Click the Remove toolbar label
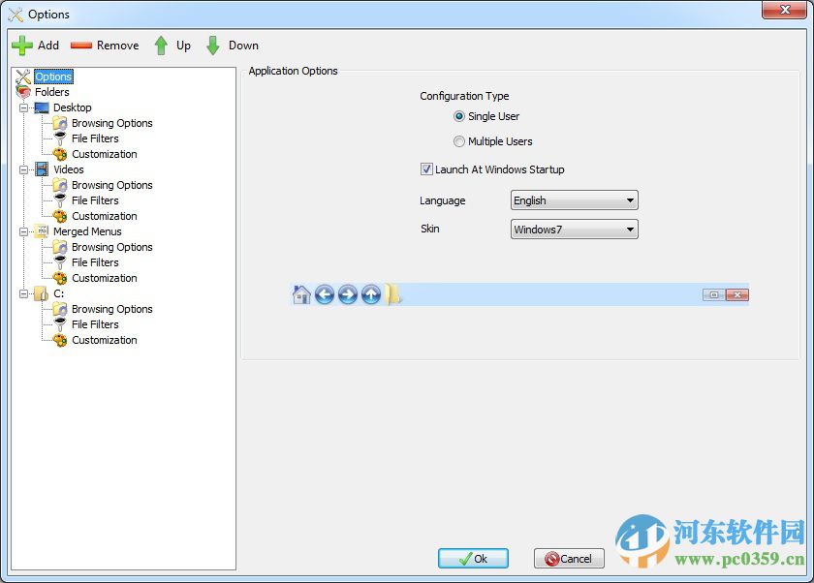Image resolution: width=814 pixels, height=583 pixels. point(118,46)
